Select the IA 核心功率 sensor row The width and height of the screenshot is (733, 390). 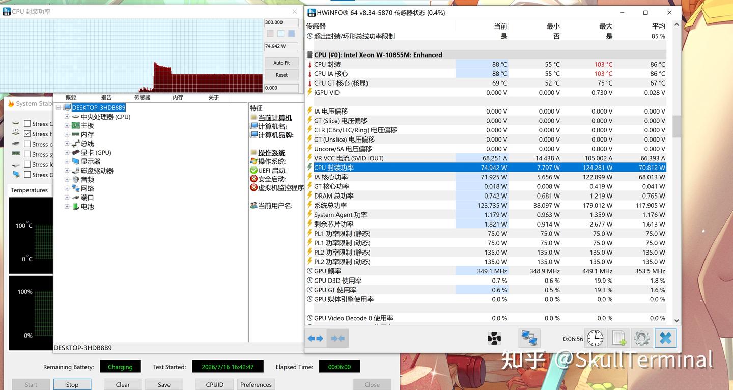pos(486,177)
